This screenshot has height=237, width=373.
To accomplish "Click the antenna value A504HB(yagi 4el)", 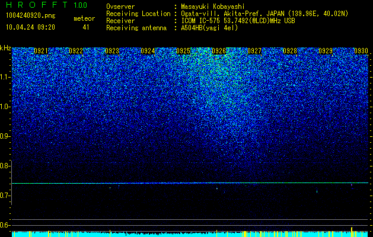I will coord(209,28).
